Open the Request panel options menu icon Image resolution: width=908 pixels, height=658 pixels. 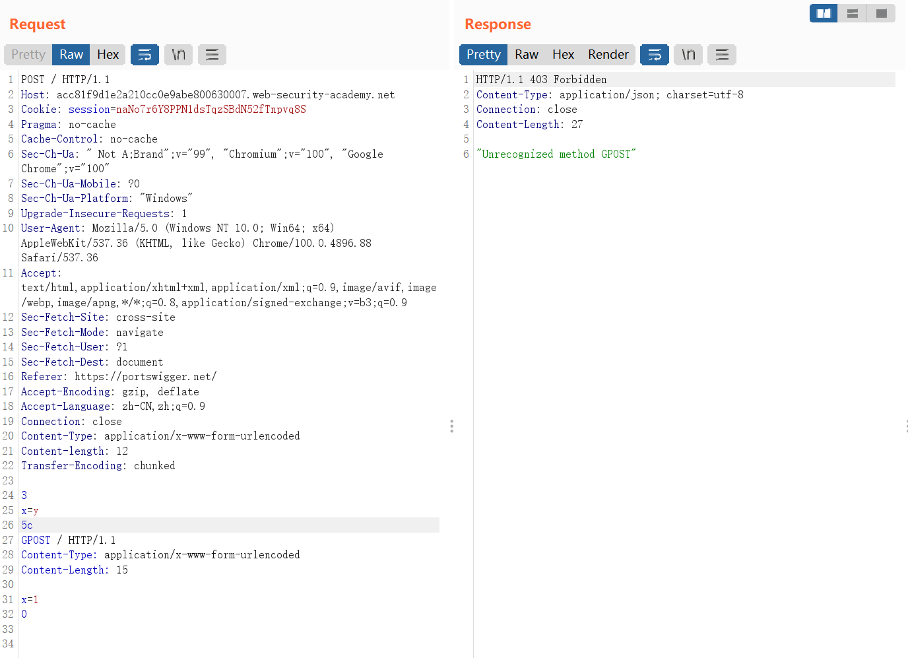coord(212,55)
